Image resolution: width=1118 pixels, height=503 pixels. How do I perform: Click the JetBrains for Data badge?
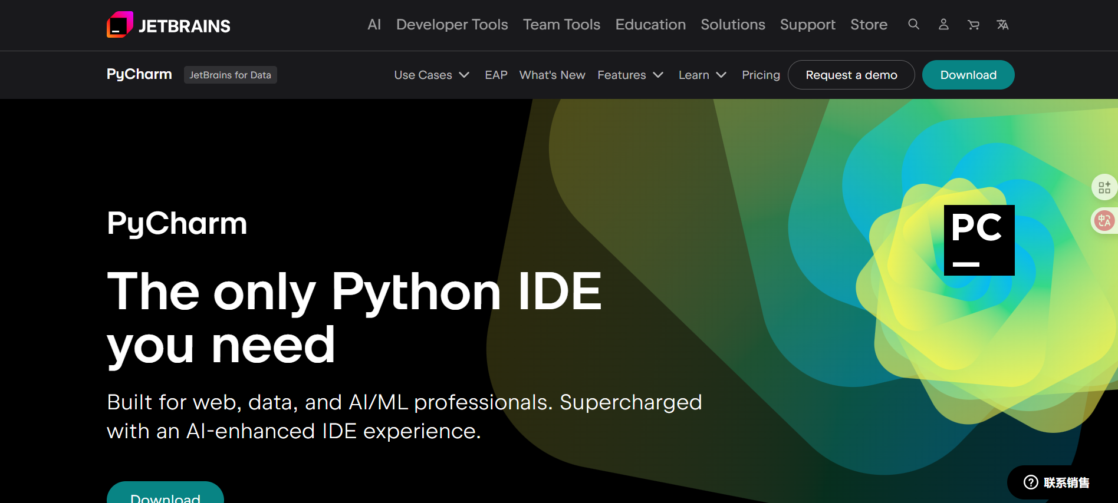(230, 75)
